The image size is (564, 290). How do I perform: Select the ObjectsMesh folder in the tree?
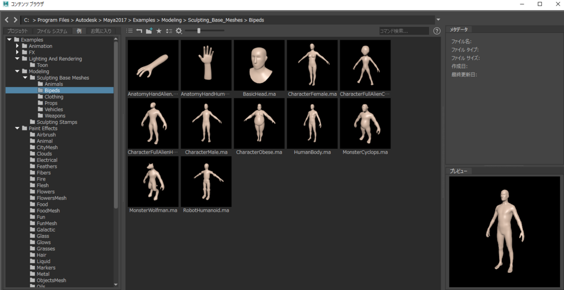[x=48, y=280]
